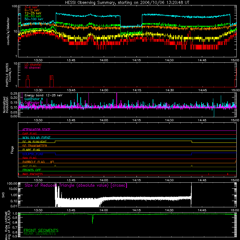Click the livetime dip in the bottom panel
The height and width of the screenshot is (240, 240).
click(92, 219)
